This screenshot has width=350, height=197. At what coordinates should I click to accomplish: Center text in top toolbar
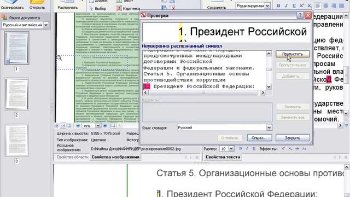pyautogui.click(x=326, y=6)
